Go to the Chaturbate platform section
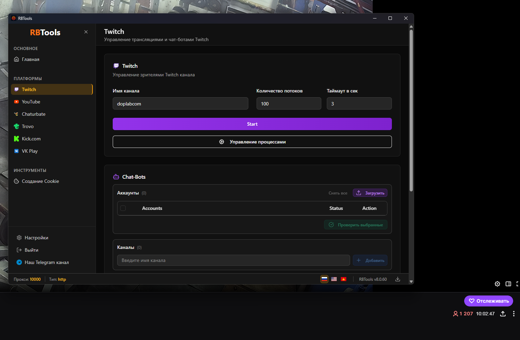520x340 pixels. pyautogui.click(x=34, y=114)
